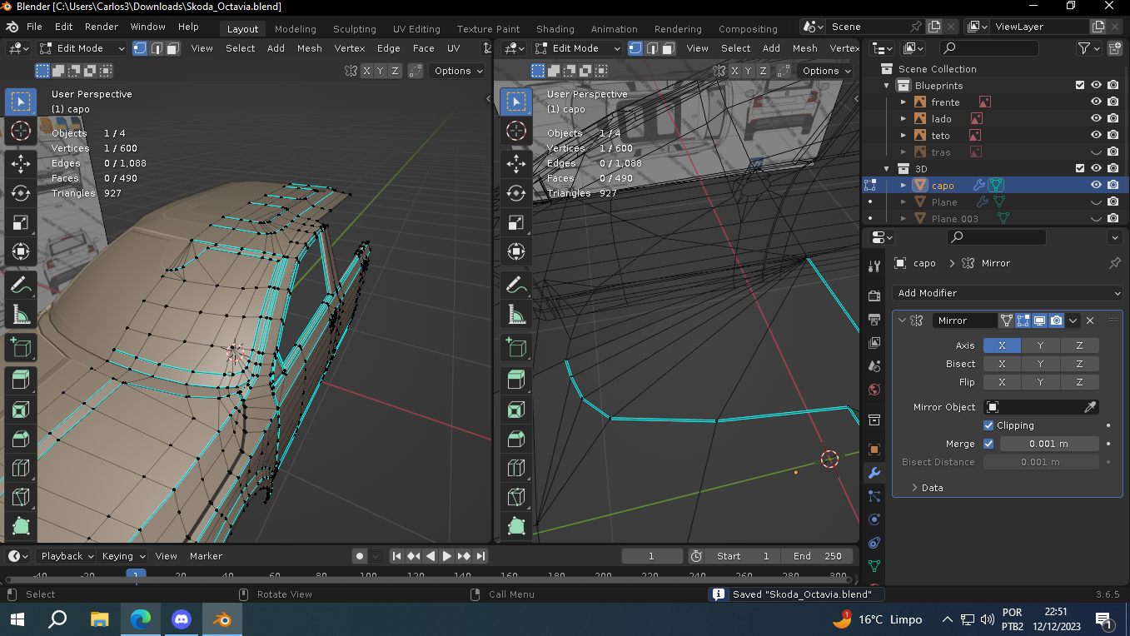Open the Add Modifier dropdown

(x=1008, y=293)
